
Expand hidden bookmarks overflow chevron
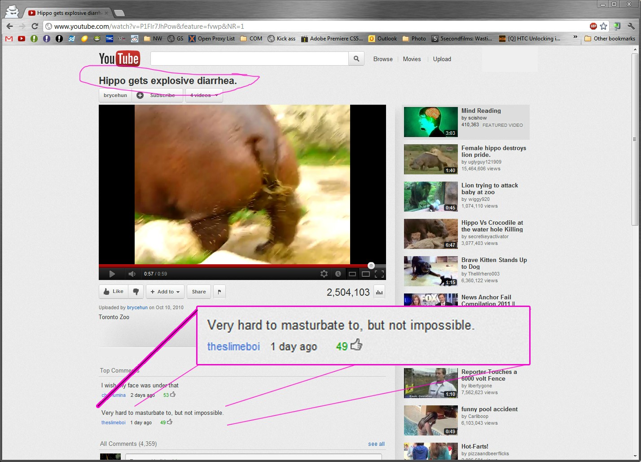(x=575, y=37)
